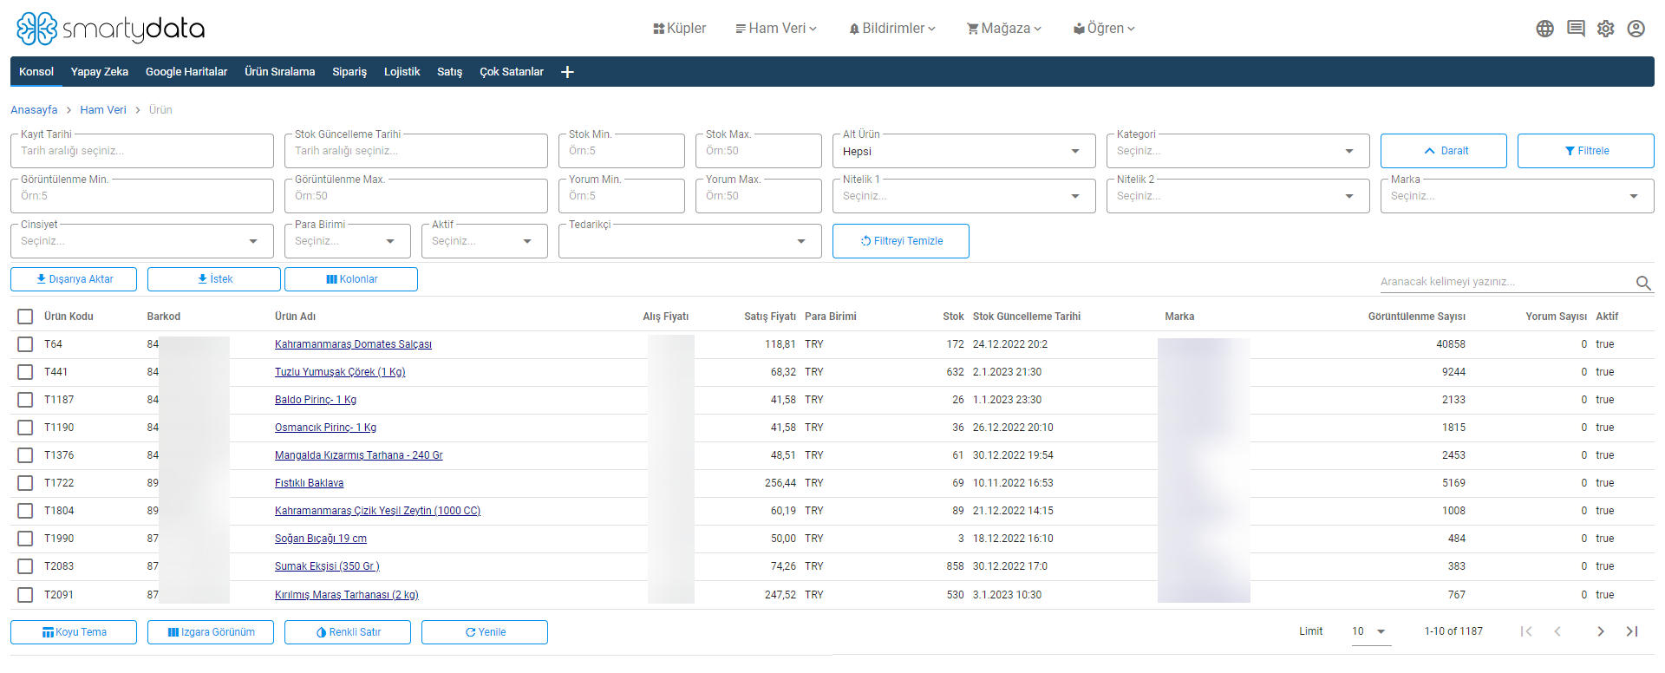Click the Dışarıya Aktar button
Viewport: 1665px width, 673px height.
coord(74,279)
